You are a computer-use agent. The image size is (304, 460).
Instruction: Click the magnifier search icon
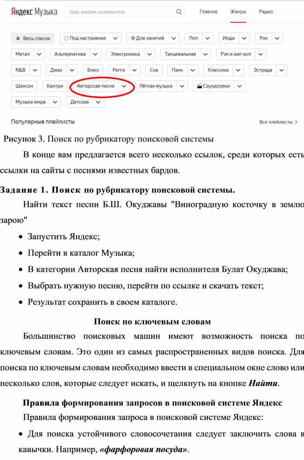[x=179, y=12]
